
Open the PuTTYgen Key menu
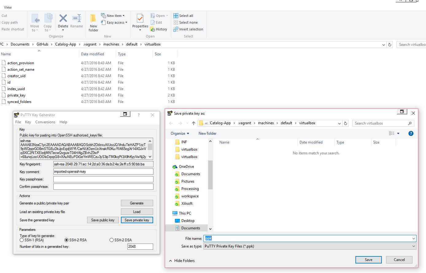[28, 122]
